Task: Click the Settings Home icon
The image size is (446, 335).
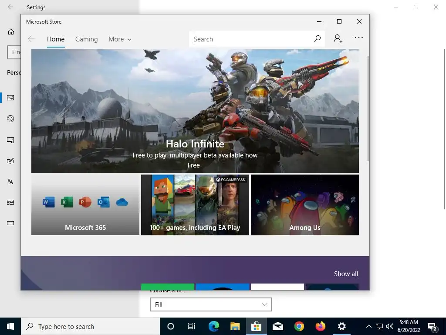Action: pyautogui.click(x=11, y=31)
